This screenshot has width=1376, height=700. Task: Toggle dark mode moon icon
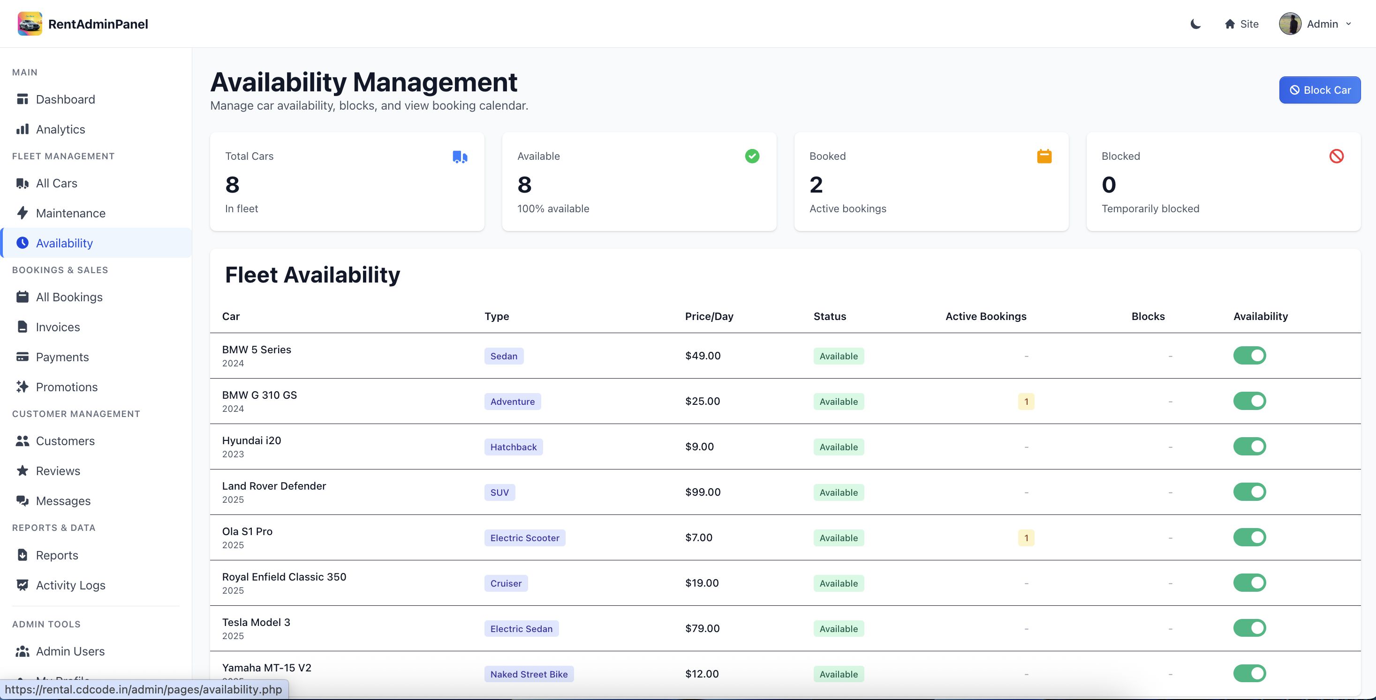[1195, 24]
